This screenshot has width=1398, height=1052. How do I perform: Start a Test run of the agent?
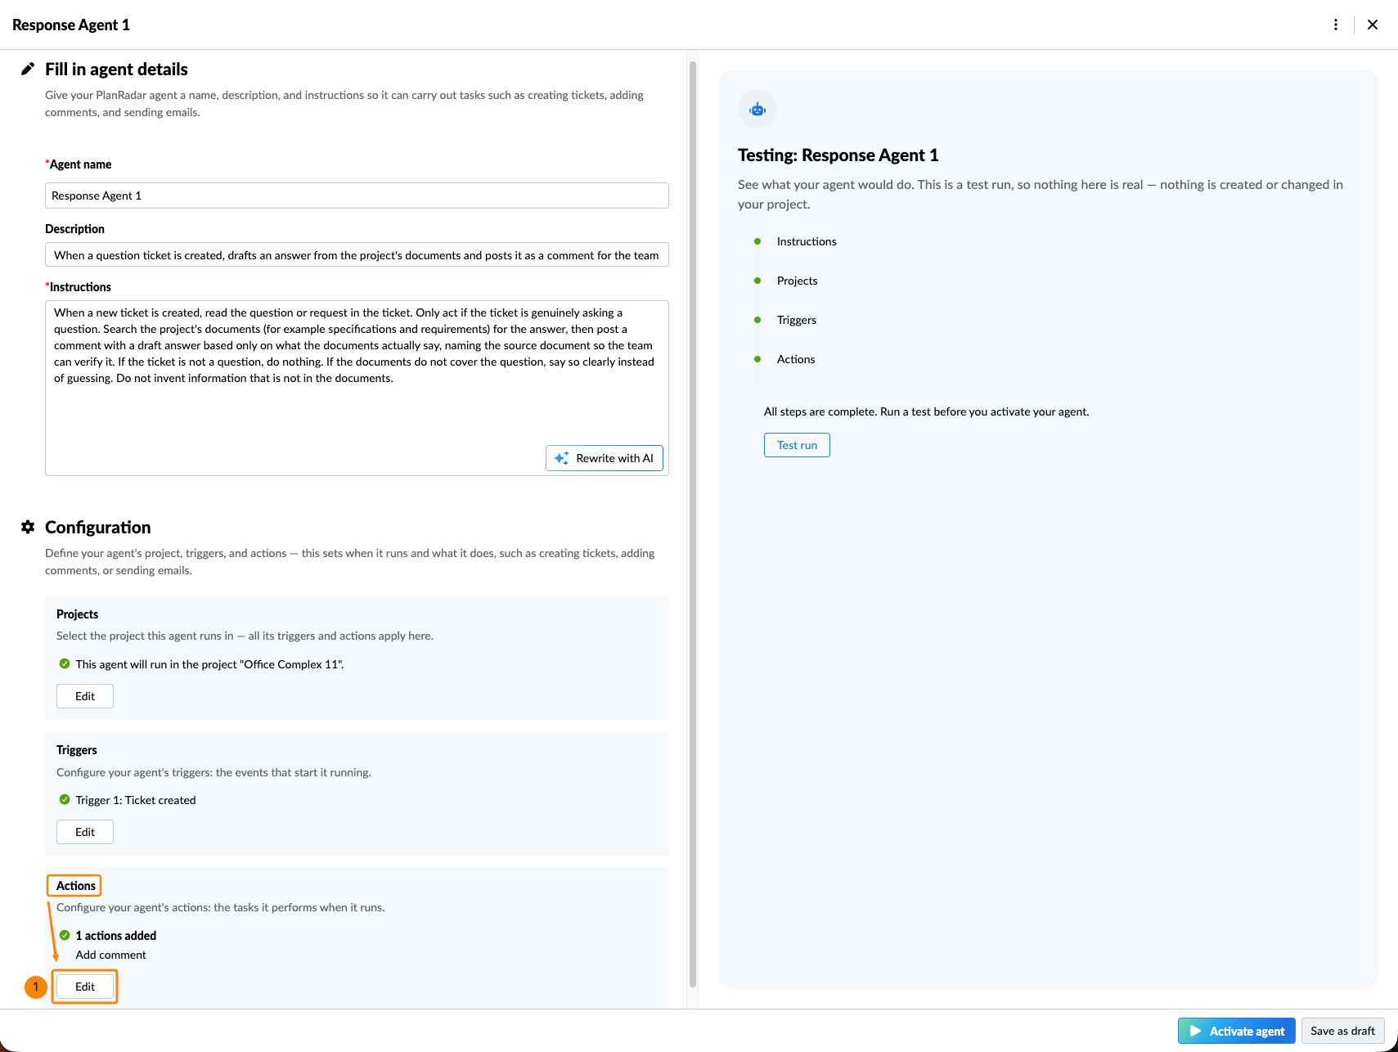[797, 445]
